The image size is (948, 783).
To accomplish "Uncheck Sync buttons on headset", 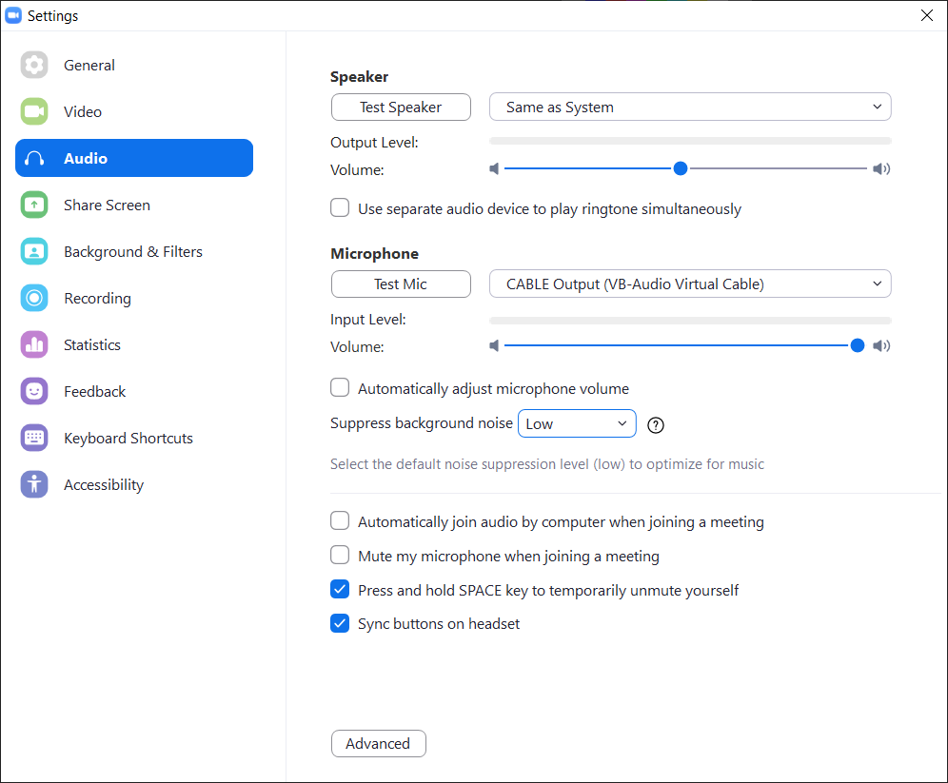I will click(x=340, y=623).
